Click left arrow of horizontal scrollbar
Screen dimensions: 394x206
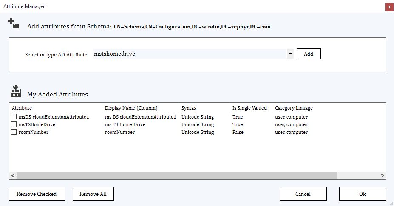(13, 175)
